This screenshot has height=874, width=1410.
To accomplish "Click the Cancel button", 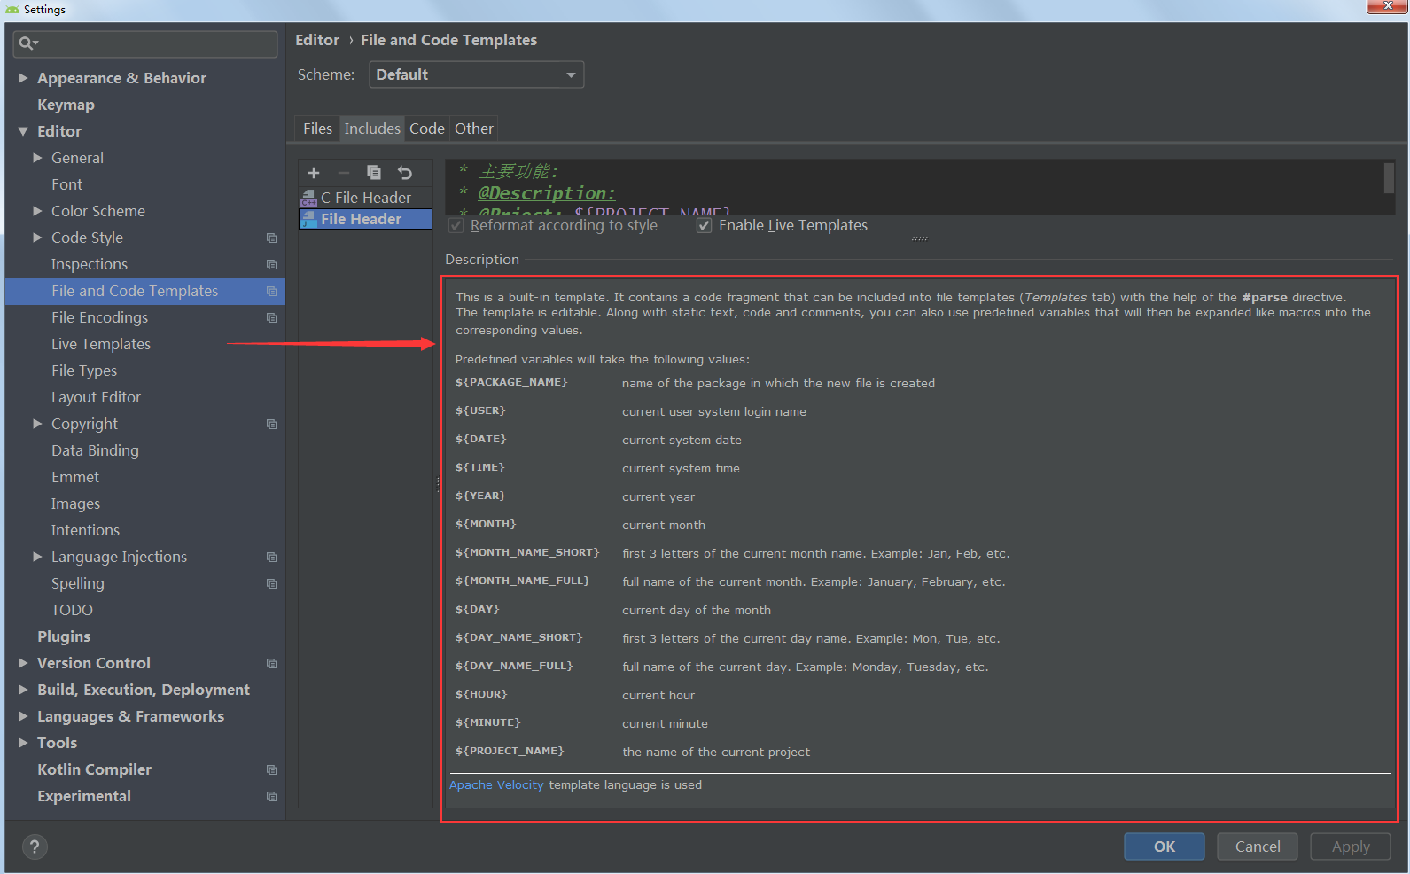I will tap(1258, 847).
